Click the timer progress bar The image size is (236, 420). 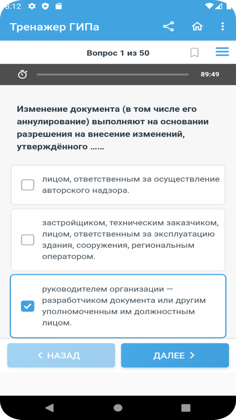pos(113,75)
